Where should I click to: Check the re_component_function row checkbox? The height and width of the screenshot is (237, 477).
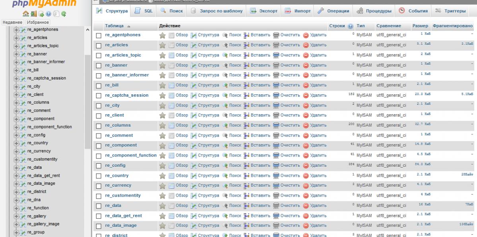[99, 156]
